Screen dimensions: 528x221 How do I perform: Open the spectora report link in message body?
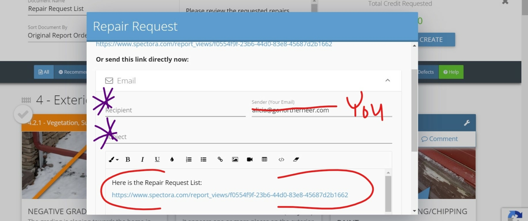click(x=230, y=195)
